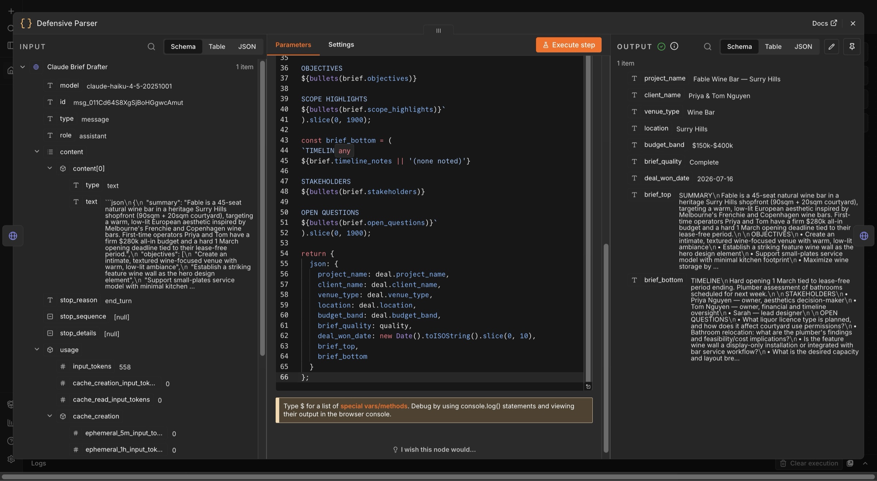Click the stop_sequence null type icon
The image size is (877, 481).
(50, 317)
